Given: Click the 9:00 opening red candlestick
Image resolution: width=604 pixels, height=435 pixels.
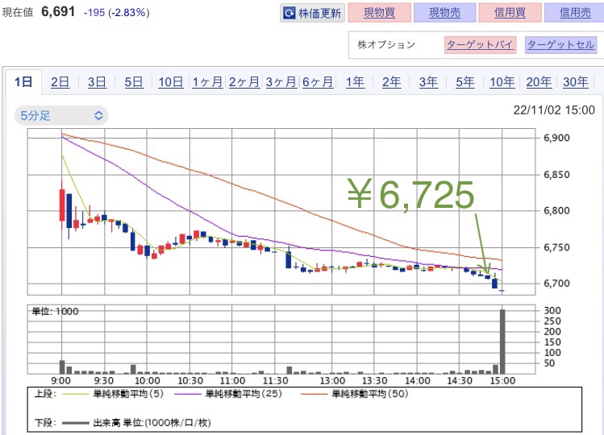Looking at the screenshot, I should [61, 205].
